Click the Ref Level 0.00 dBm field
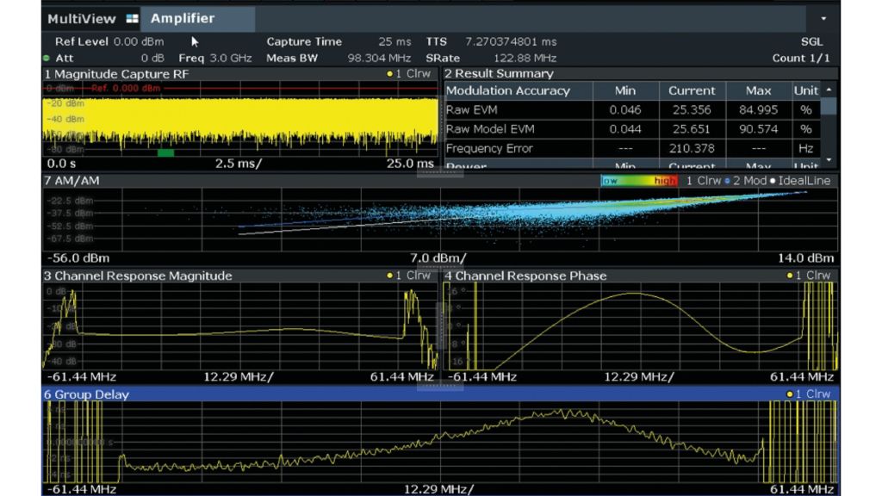882x496 pixels. tap(108, 41)
